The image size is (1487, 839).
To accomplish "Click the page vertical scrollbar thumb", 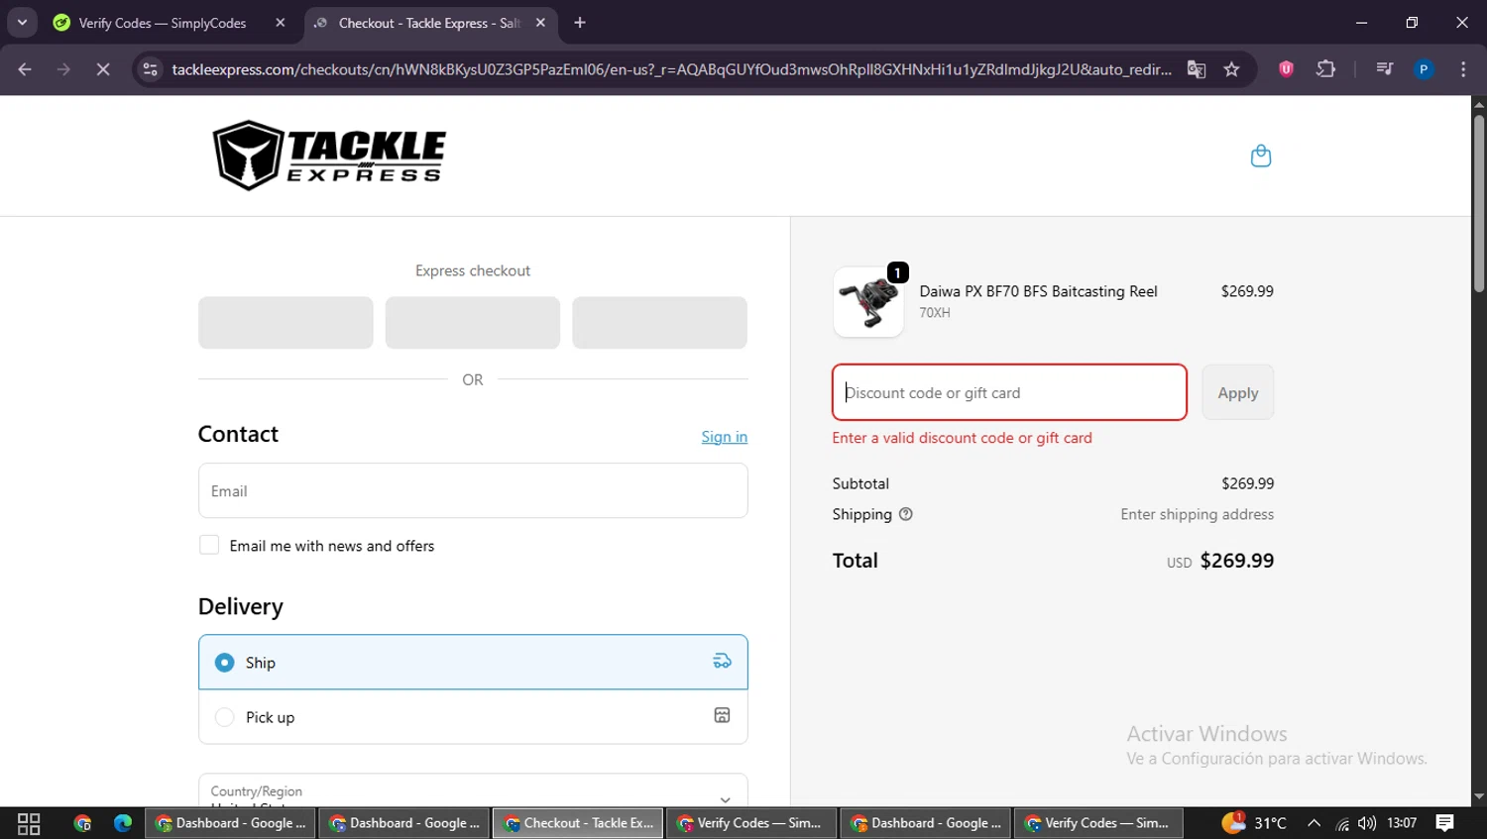I will click(x=1478, y=203).
